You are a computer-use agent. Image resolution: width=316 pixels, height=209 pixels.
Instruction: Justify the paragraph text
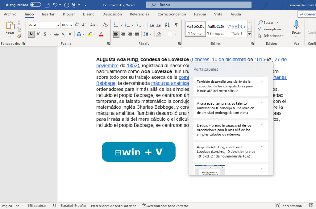[137, 34]
